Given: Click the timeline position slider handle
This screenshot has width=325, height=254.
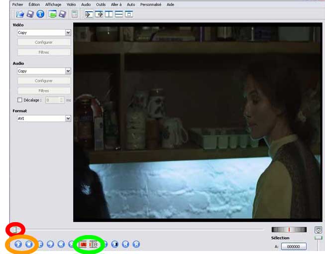Looking at the screenshot, I should (15, 230).
